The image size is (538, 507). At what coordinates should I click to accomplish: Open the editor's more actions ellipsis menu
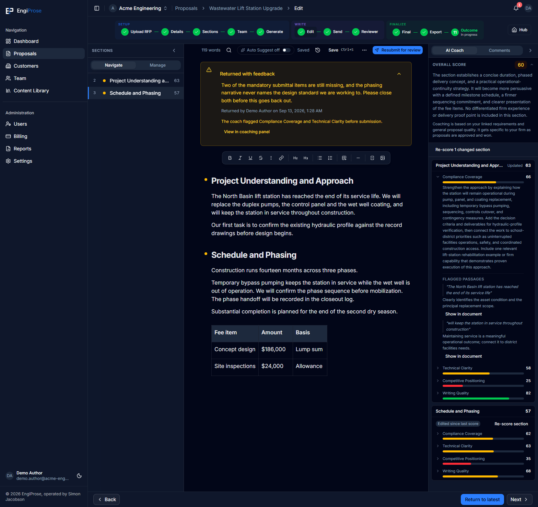point(364,50)
